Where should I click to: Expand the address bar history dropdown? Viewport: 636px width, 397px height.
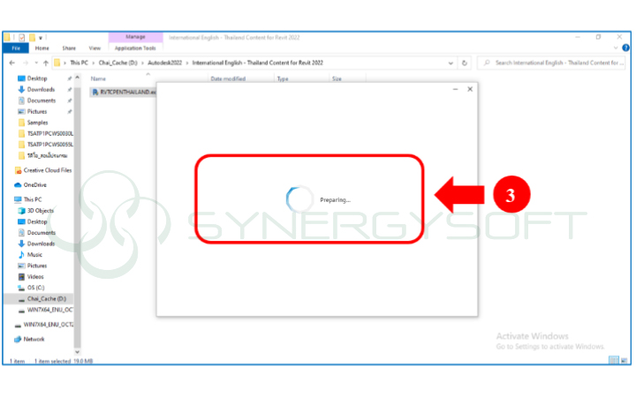pos(450,64)
